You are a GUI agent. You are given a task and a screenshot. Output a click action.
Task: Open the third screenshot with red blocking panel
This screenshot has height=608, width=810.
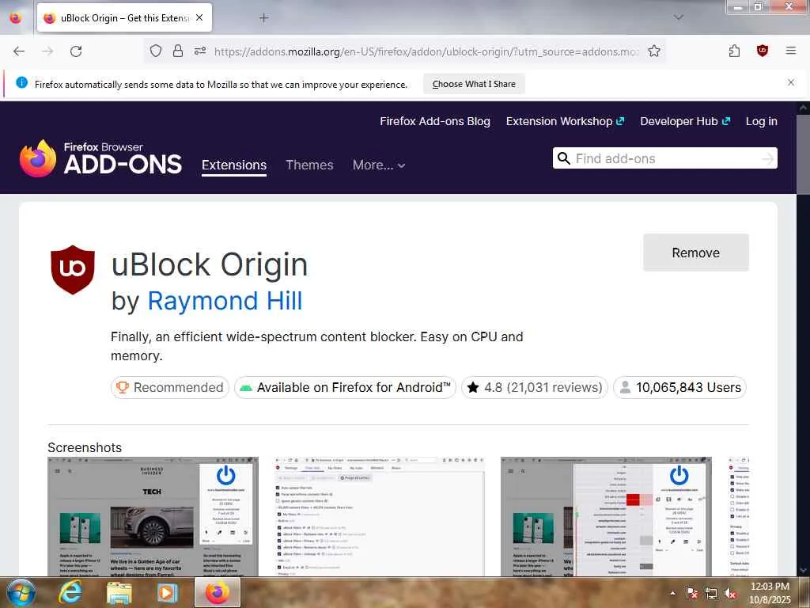pyautogui.click(x=606, y=516)
